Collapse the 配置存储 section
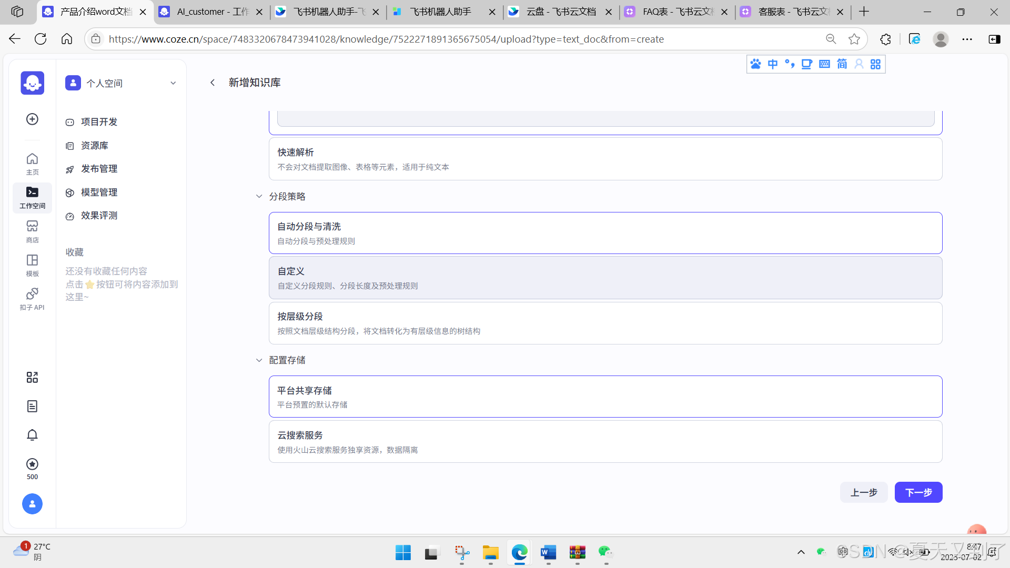This screenshot has height=568, width=1010. click(259, 360)
